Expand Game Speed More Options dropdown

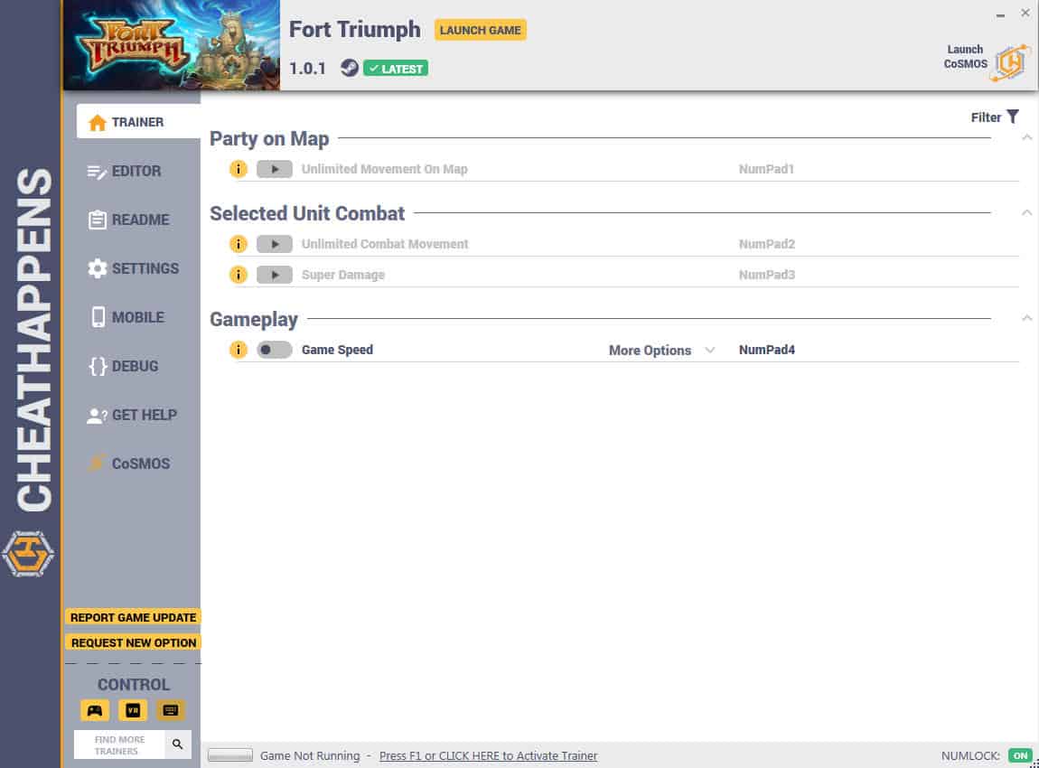click(x=661, y=350)
